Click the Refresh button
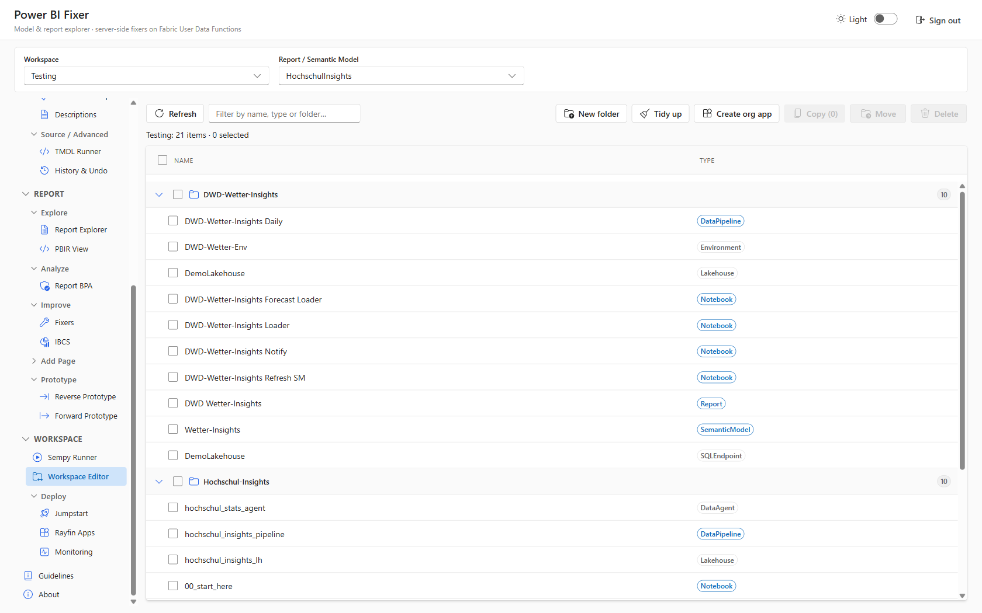 [175, 114]
